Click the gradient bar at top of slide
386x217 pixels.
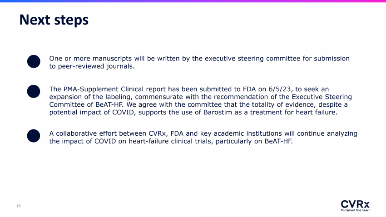[193, 1]
